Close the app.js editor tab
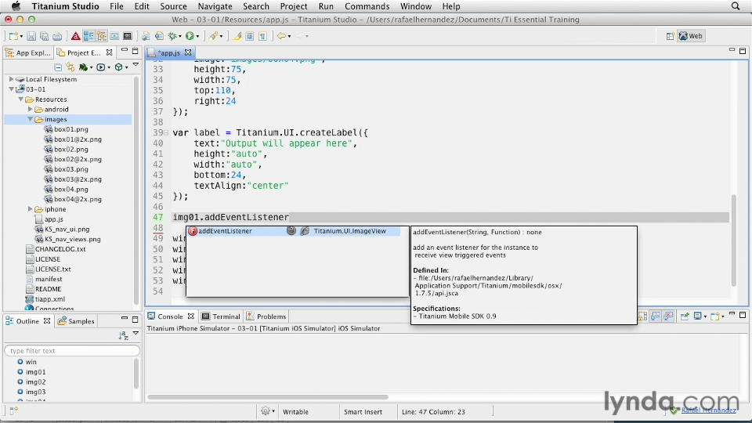This screenshot has width=752, height=423. pos(188,52)
